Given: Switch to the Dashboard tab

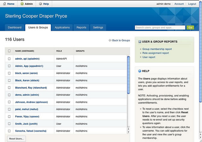Looking at the screenshot, I should click(15, 27).
